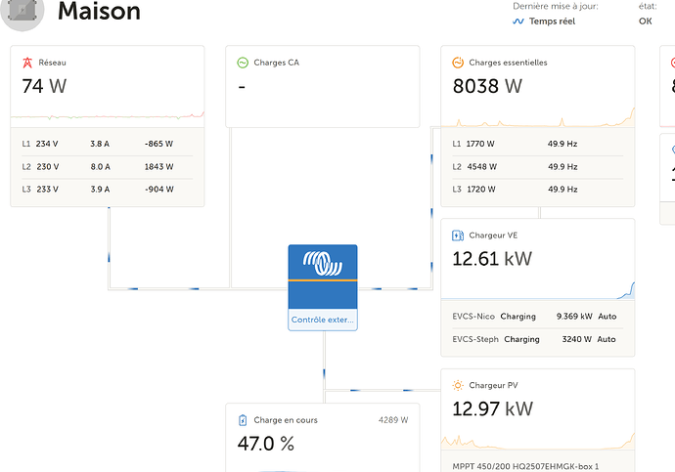Click the 12.61 kW EV charger value
The image size is (675, 472).
click(492, 259)
